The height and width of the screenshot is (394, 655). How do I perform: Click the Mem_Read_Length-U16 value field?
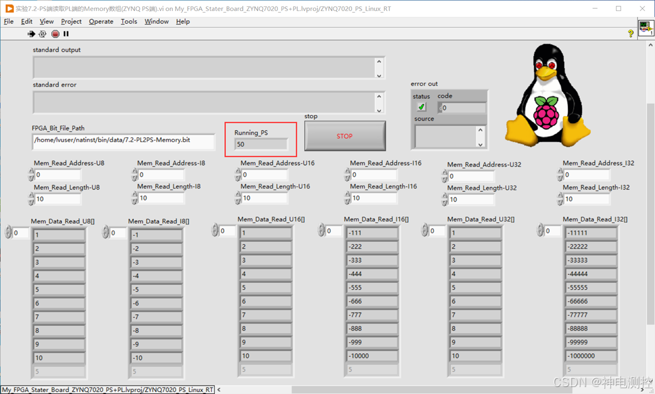pos(265,198)
